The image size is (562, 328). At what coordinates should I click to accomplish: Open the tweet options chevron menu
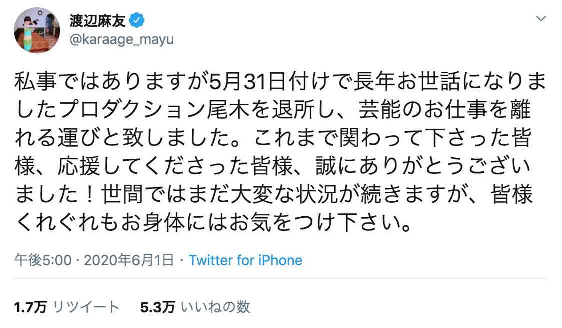(x=541, y=18)
